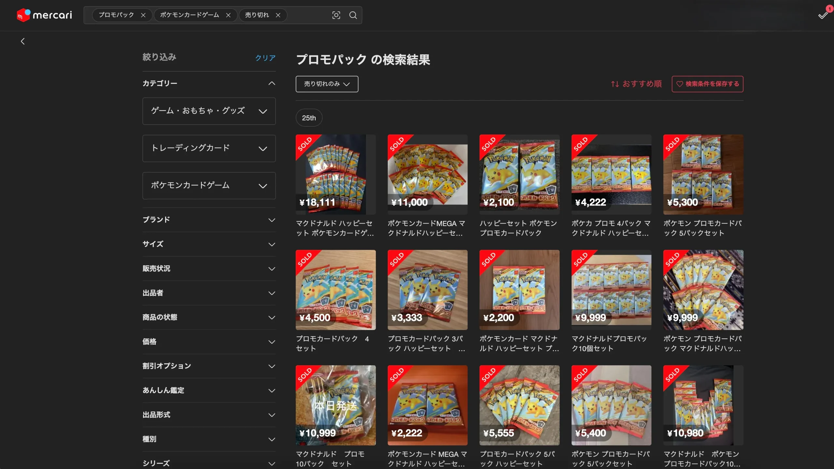Expand the 販売状況 filter
The width and height of the screenshot is (834, 469).
click(209, 269)
